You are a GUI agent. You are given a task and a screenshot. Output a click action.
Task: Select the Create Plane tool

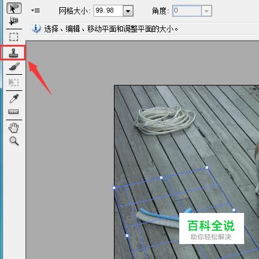14,21
